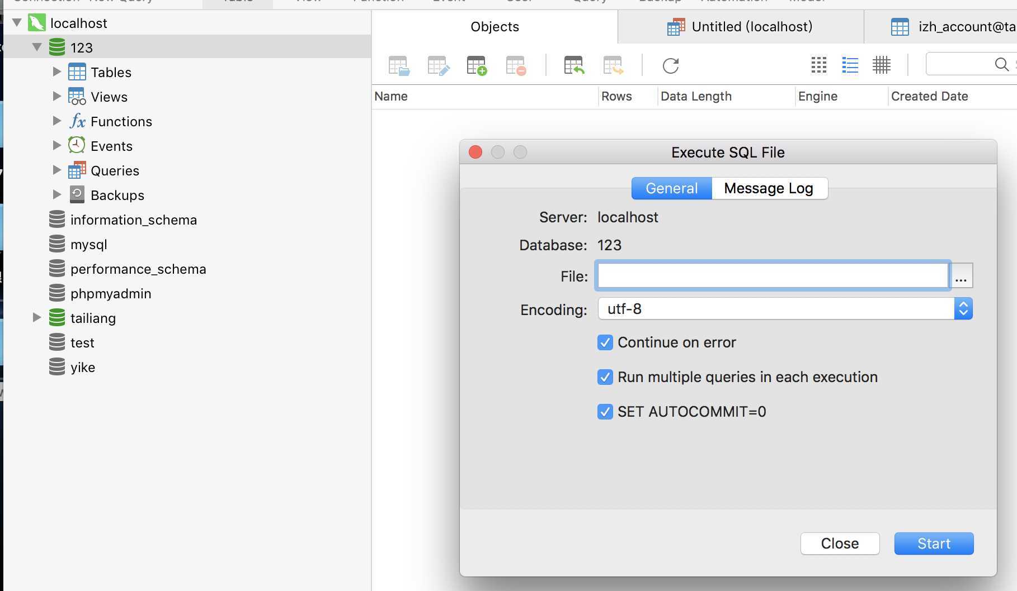1017x591 pixels.
Task: Click the Tables node icon
Action: point(77,72)
